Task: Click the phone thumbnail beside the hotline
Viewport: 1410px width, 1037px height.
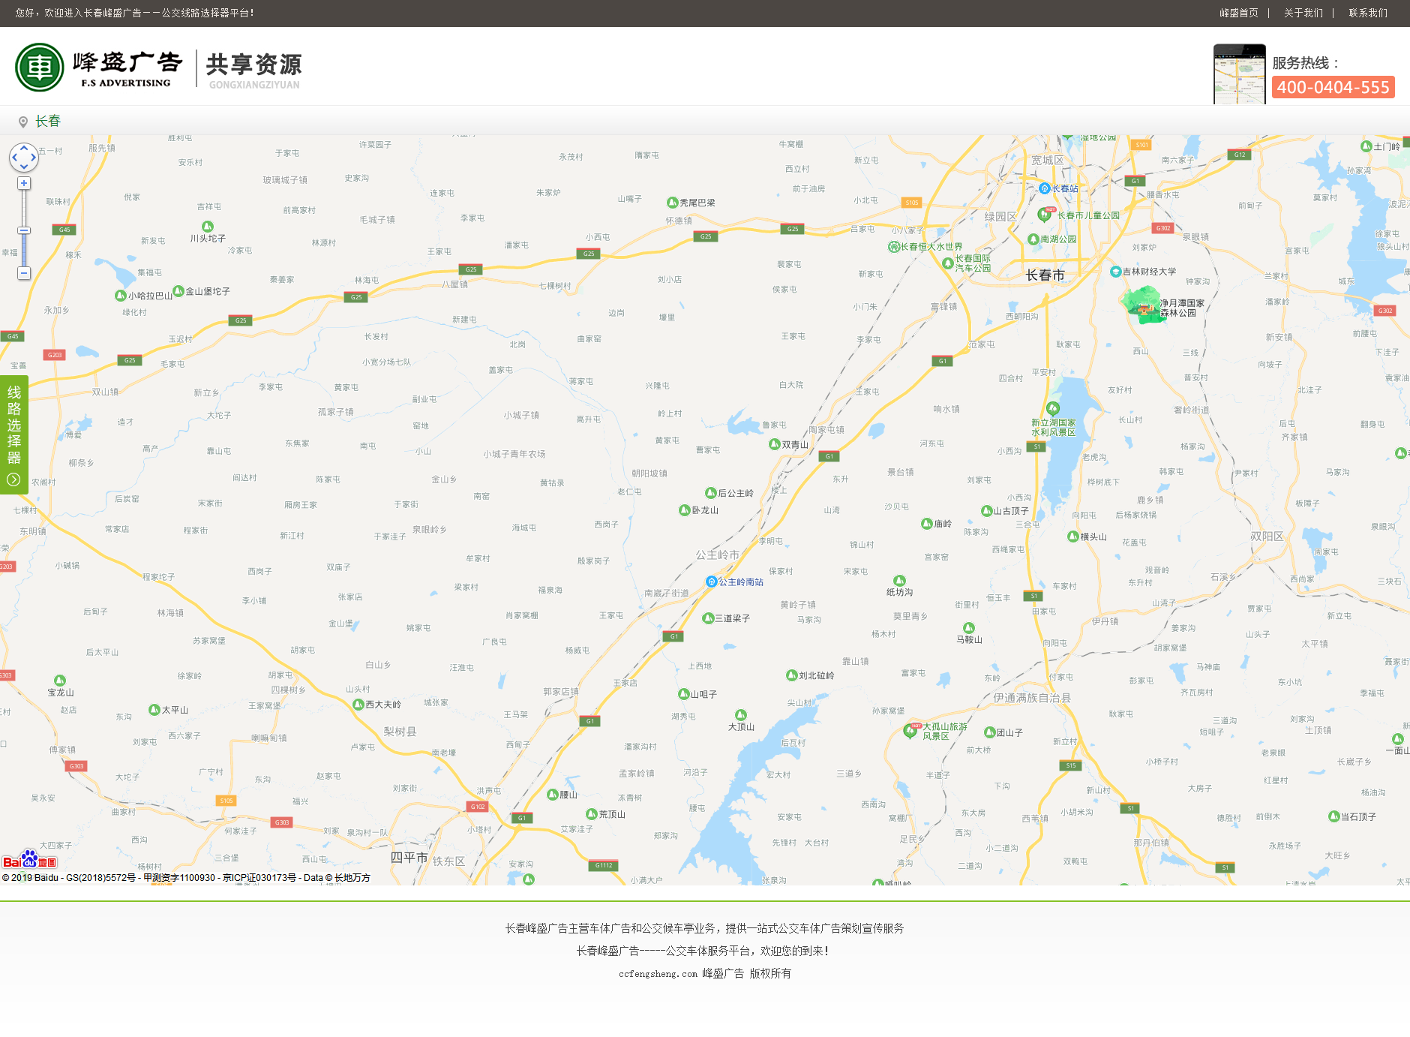Action: coord(1239,74)
